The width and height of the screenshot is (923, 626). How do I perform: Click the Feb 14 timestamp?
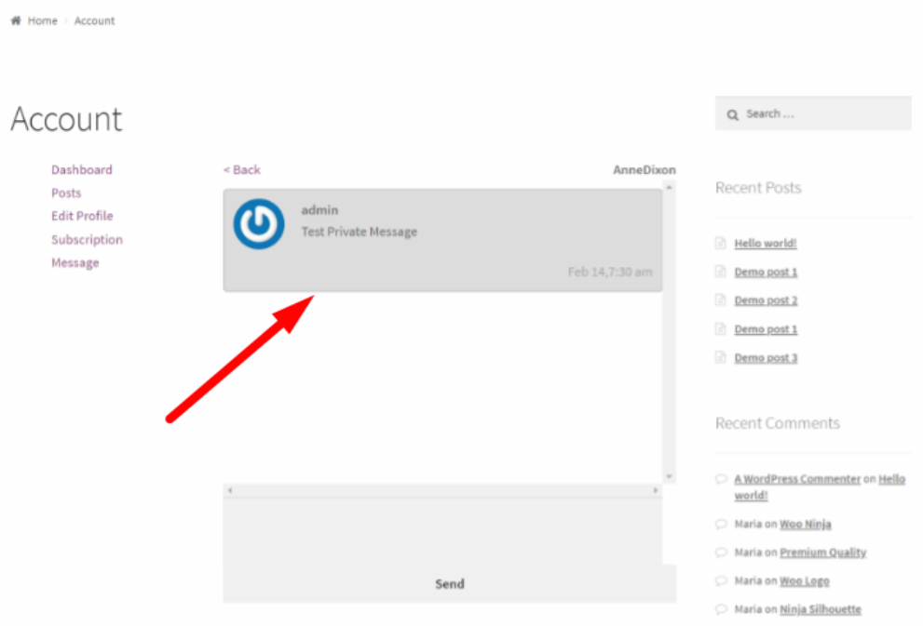pyautogui.click(x=610, y=272)
